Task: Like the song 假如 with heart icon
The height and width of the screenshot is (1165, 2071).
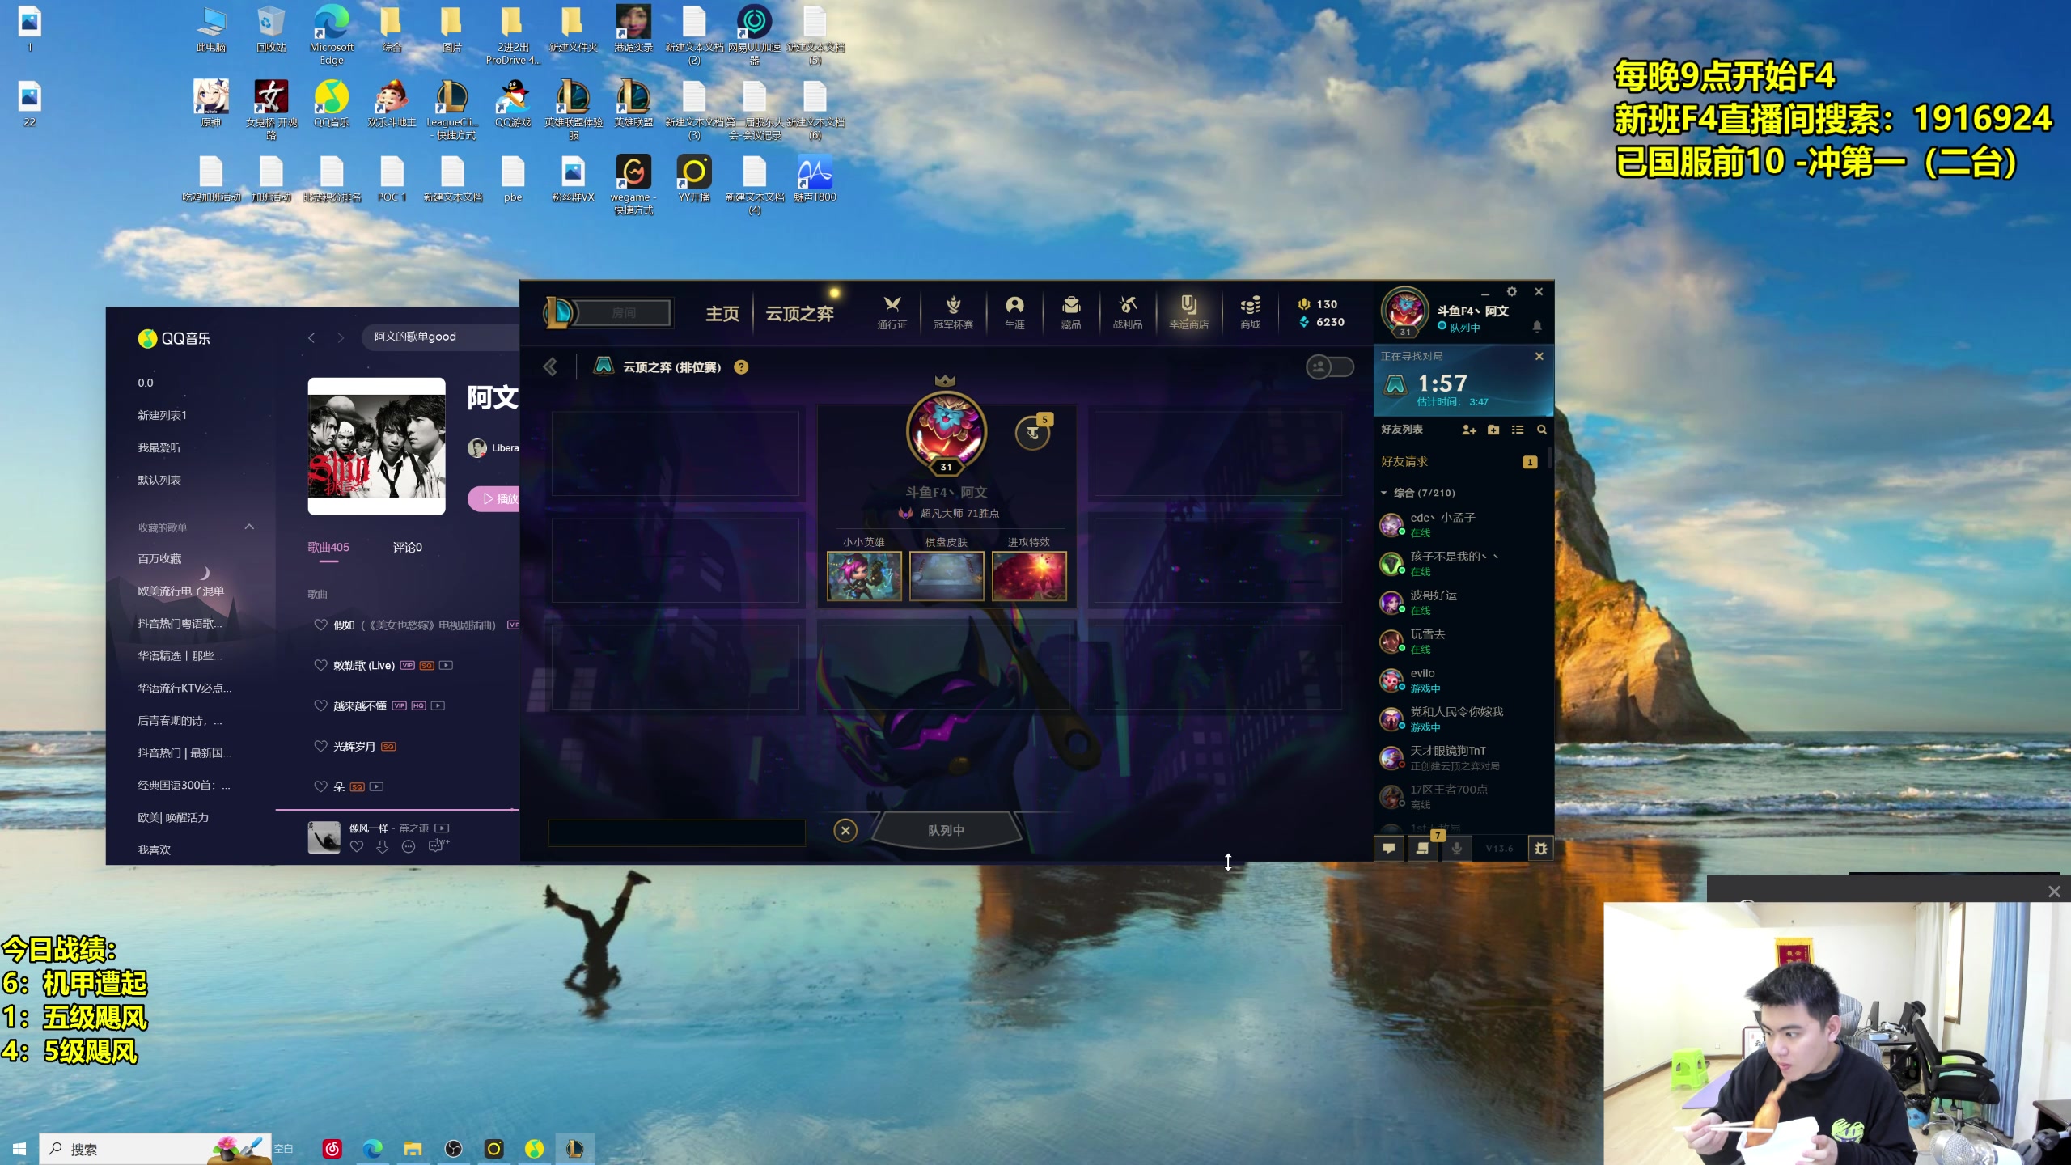Action: [320, 625]
